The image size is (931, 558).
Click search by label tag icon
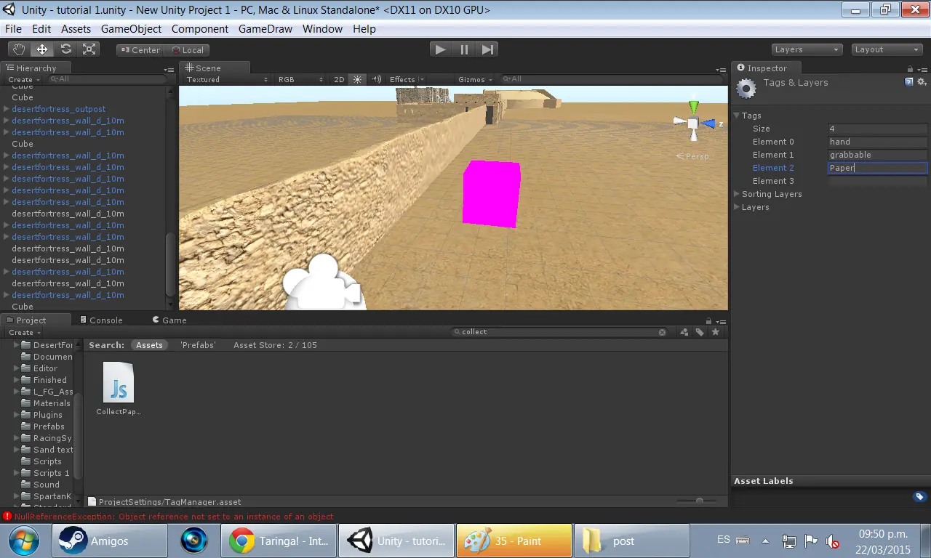pyautogui.click(x=700, y=332)
